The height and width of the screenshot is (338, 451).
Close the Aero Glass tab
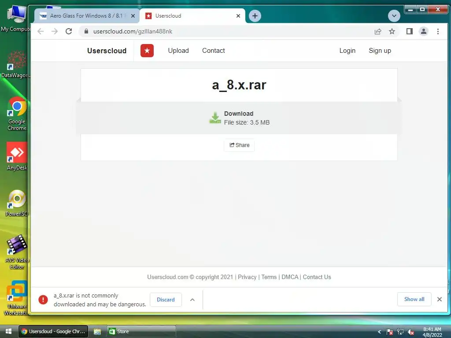click(x=133, y=16)
